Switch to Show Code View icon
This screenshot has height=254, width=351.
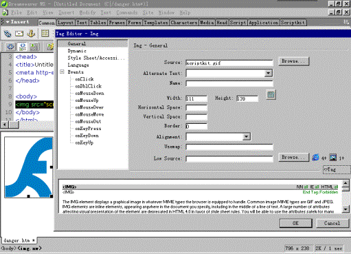[10, 47]
